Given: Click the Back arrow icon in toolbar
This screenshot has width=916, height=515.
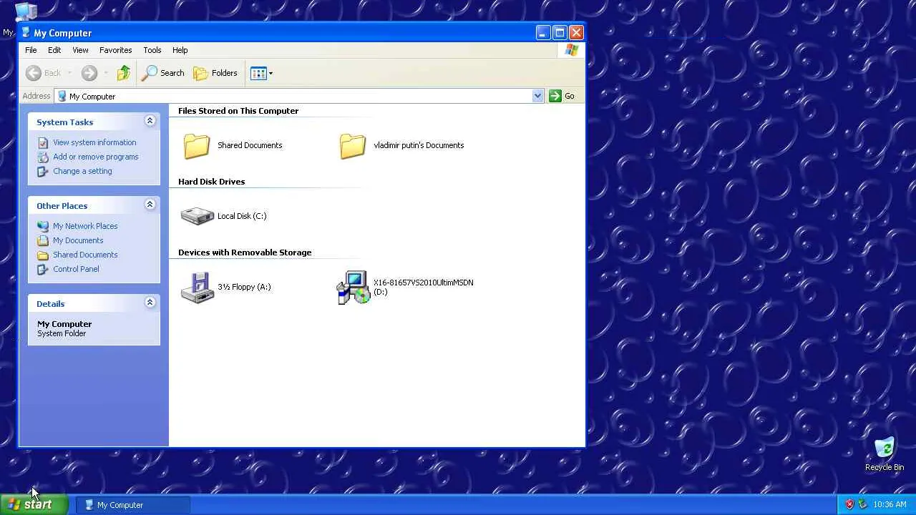Looking at the screenshot, I should [34, 73].
